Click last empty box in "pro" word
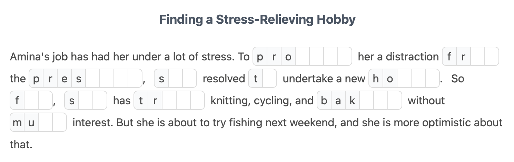The image size is (514, 162). pyautogui.click(x=345, y=57)
